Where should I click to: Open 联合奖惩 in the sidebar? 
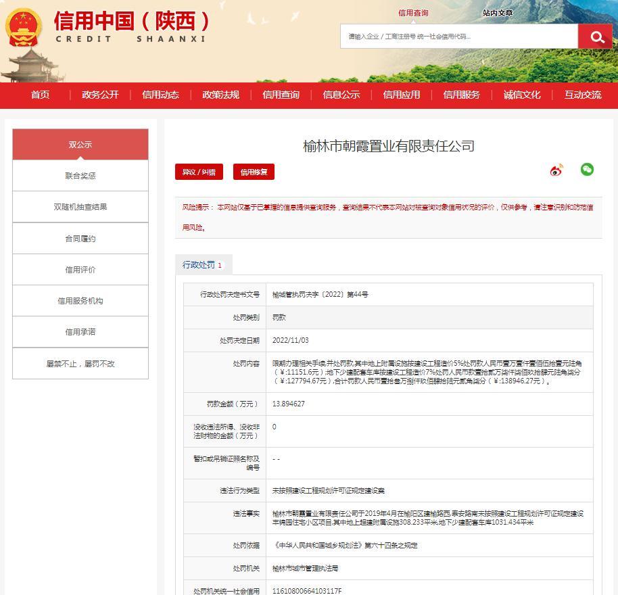tap(80, 176)
